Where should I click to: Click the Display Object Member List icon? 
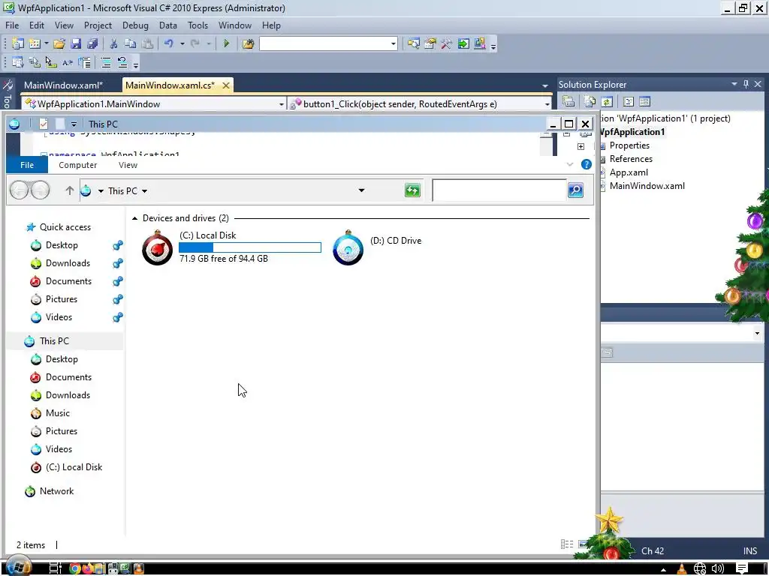(18, 62)
